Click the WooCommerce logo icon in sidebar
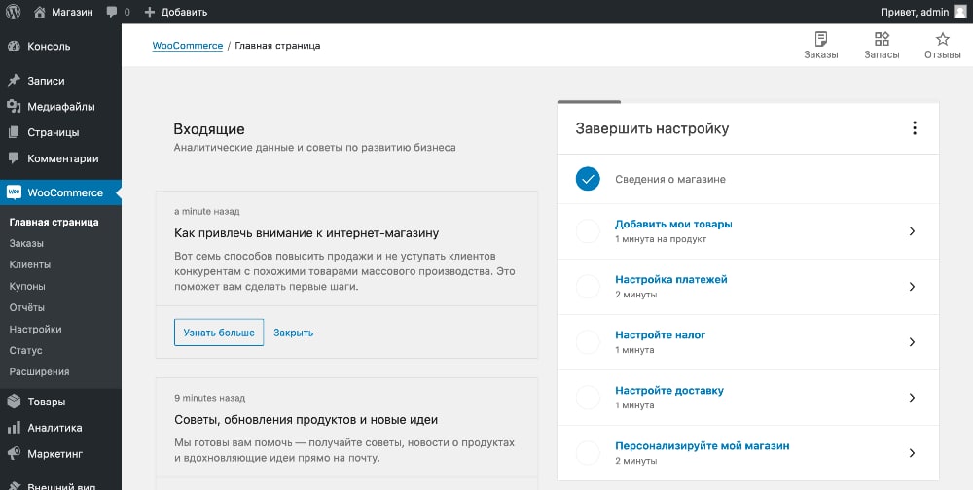 14,192
